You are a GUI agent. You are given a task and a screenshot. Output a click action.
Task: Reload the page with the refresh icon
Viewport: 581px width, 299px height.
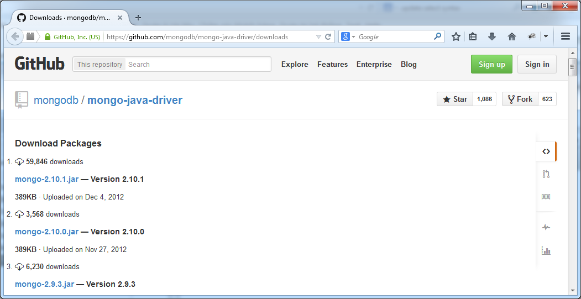pyautogui.click(x=328, y=36)
